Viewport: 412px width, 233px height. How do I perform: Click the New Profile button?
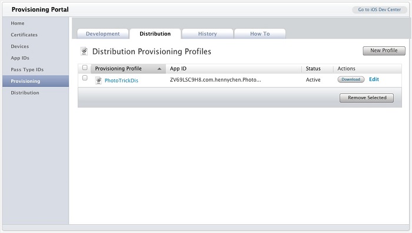point(384,50)
